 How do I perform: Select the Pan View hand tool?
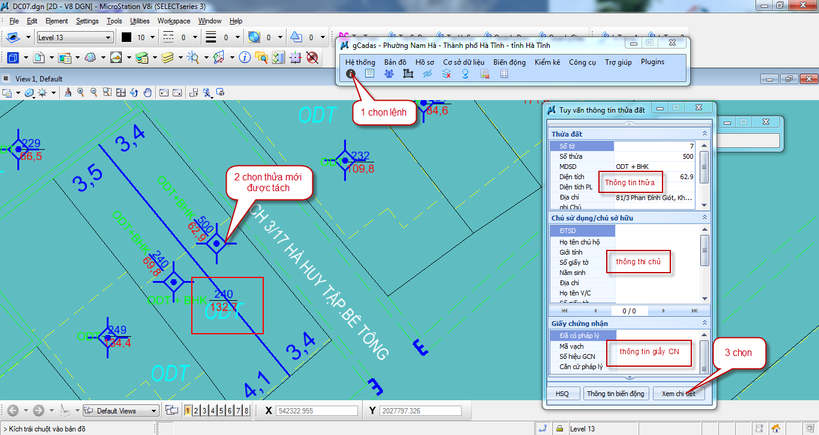pyautogui.click(x=147, y=92)
